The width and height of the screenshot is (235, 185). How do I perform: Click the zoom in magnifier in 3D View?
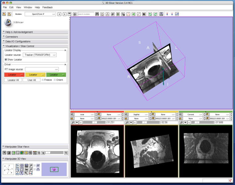point(31,166)
